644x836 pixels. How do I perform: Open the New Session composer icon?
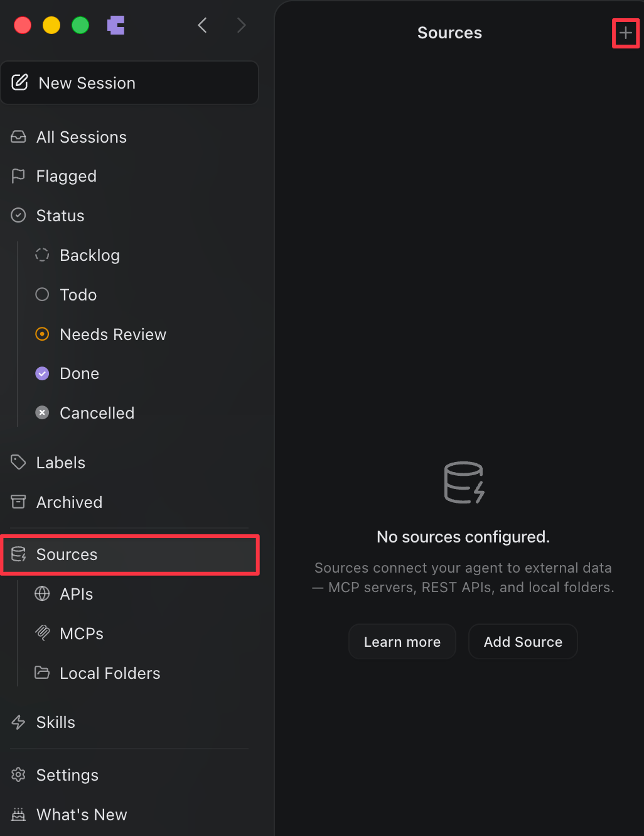[x=19, y=82]
